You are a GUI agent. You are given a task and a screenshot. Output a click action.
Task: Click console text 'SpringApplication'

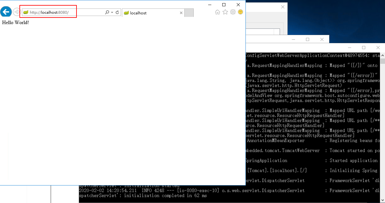click(266, 160)
